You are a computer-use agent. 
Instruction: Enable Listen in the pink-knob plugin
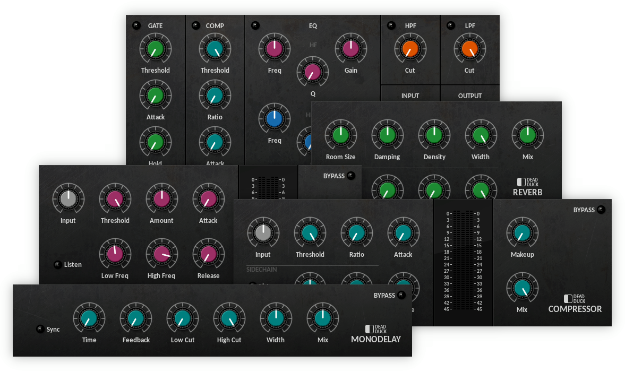click(57, 264)
